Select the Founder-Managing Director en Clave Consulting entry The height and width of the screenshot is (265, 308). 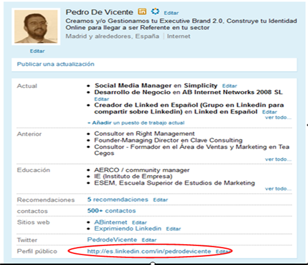click(168, 140)
